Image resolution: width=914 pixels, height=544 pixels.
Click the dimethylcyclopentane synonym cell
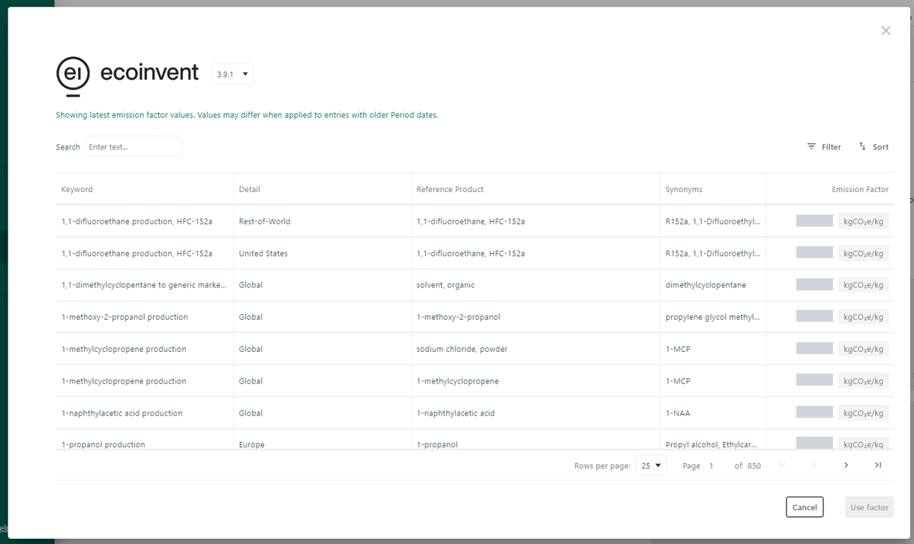tap(706, 285)
